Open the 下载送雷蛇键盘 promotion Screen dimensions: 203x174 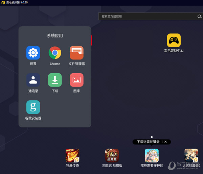pos(148,142)
